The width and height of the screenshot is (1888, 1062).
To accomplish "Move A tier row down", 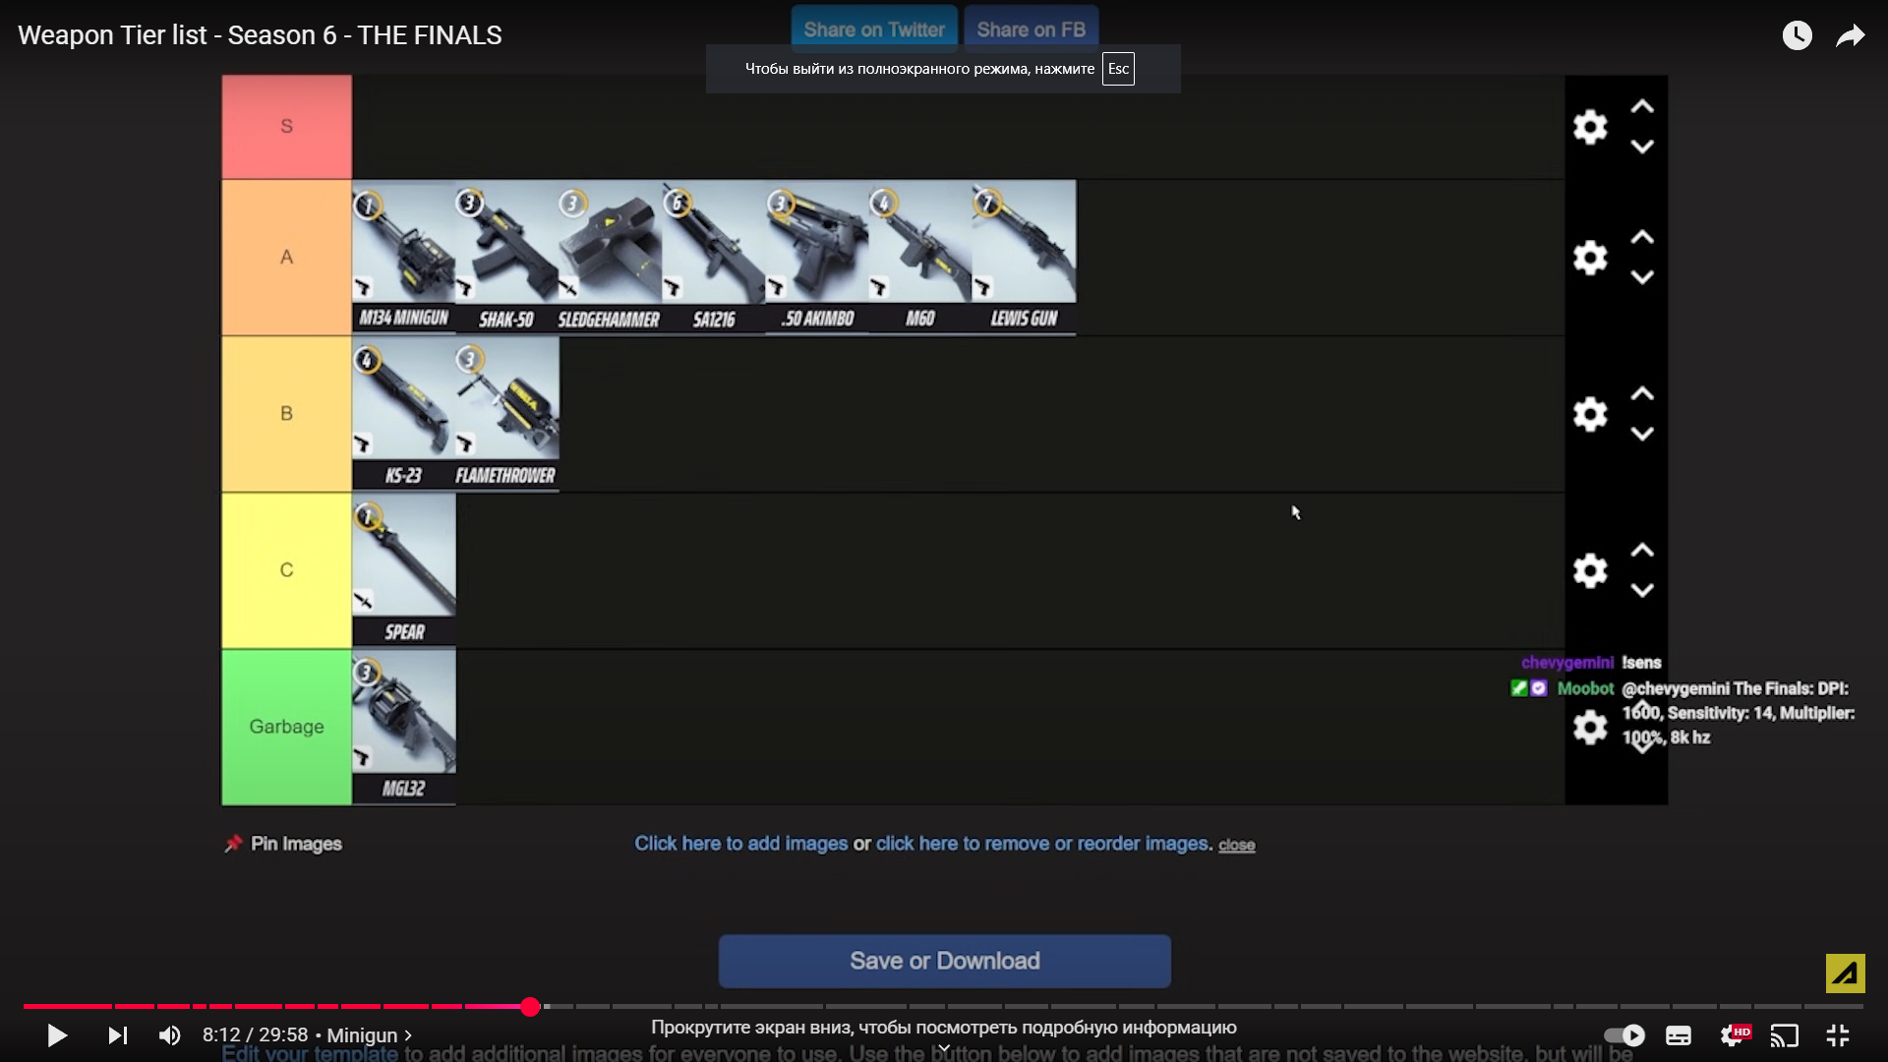I will (1642, 277).
